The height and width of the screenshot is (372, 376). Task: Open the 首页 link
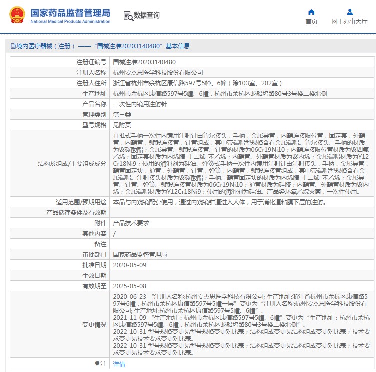click(311, 22)
